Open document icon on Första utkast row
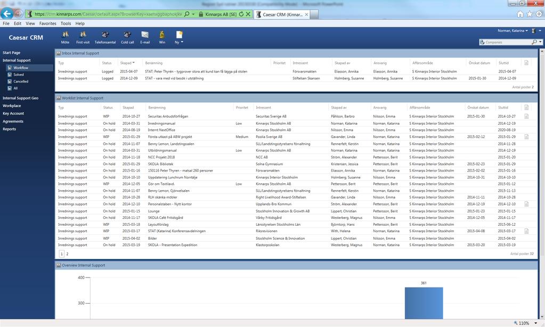545x327 pixels. tap(526, 137)
